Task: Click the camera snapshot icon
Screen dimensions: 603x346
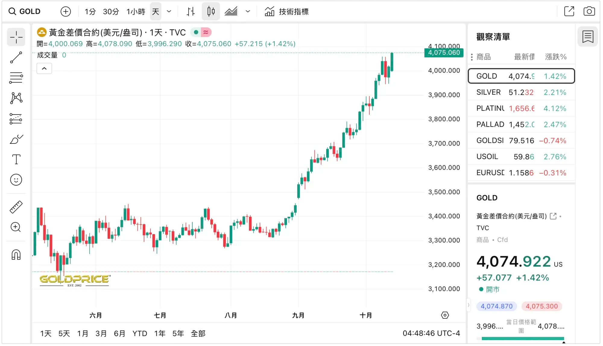Action: 589,11
